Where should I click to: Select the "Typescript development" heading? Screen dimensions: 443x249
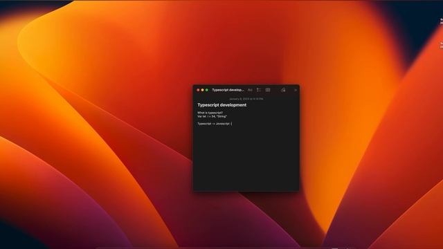tap(221, 105)
